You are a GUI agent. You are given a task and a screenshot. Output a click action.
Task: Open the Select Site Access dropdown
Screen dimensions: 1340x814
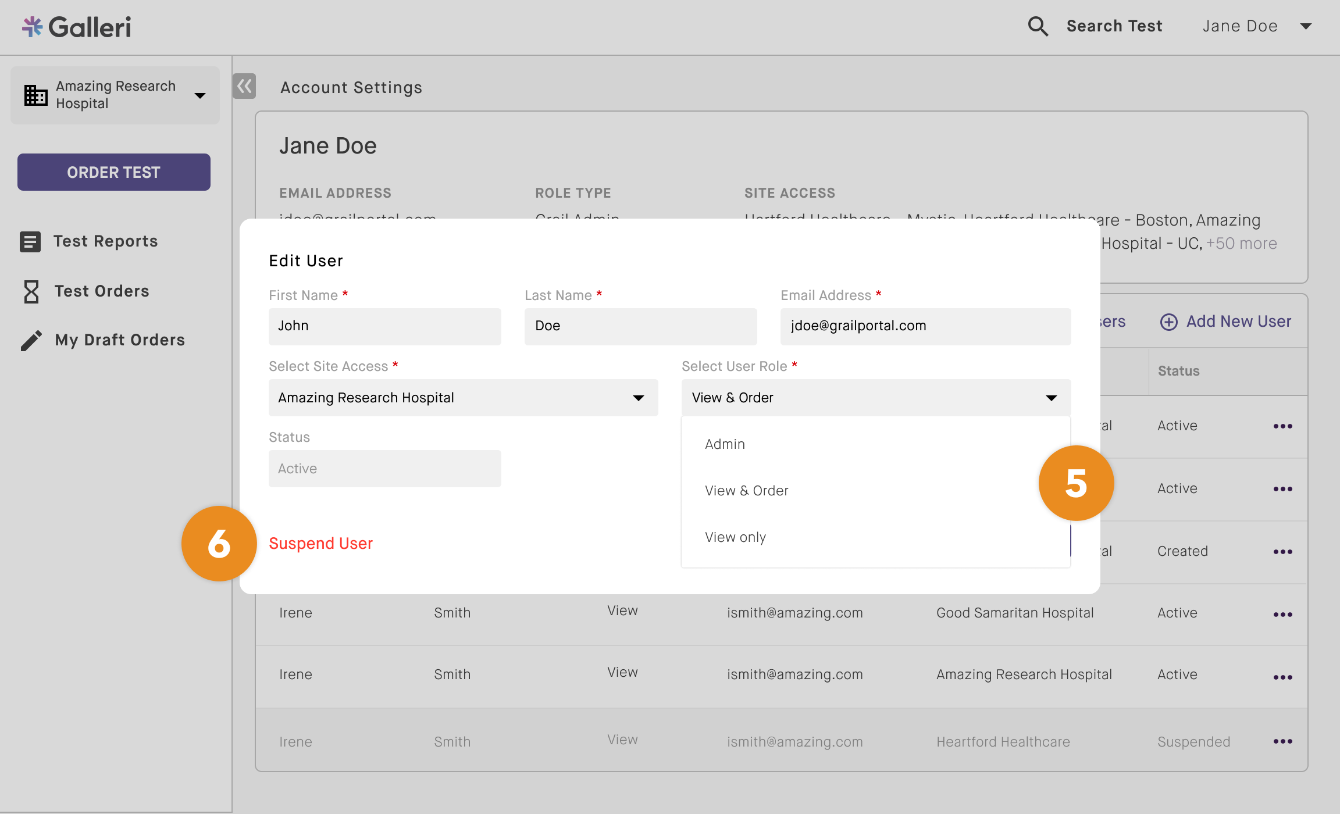click(463, 398)
